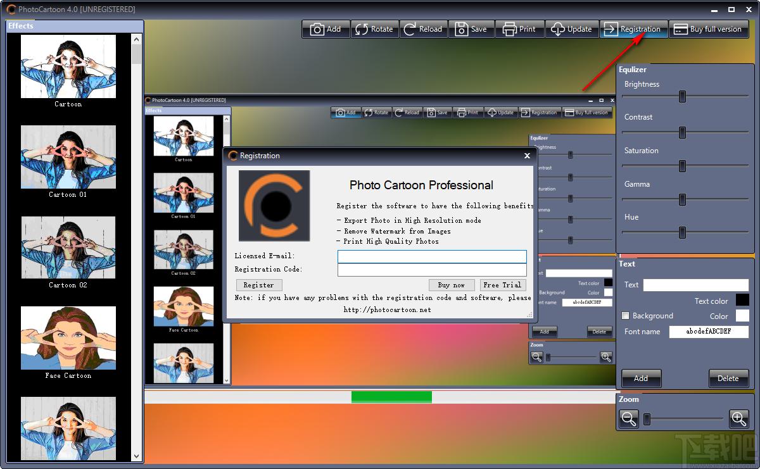Click the Reload toolbar button
The width and height of the screenshot is (760, 469).
point(423,29)
